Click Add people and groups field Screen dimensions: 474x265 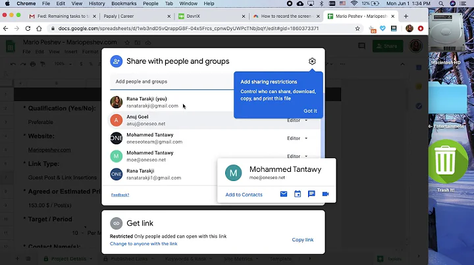[171, 81]
